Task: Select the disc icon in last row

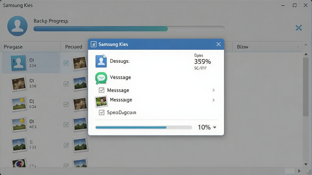Action: (x=19, y=163)
